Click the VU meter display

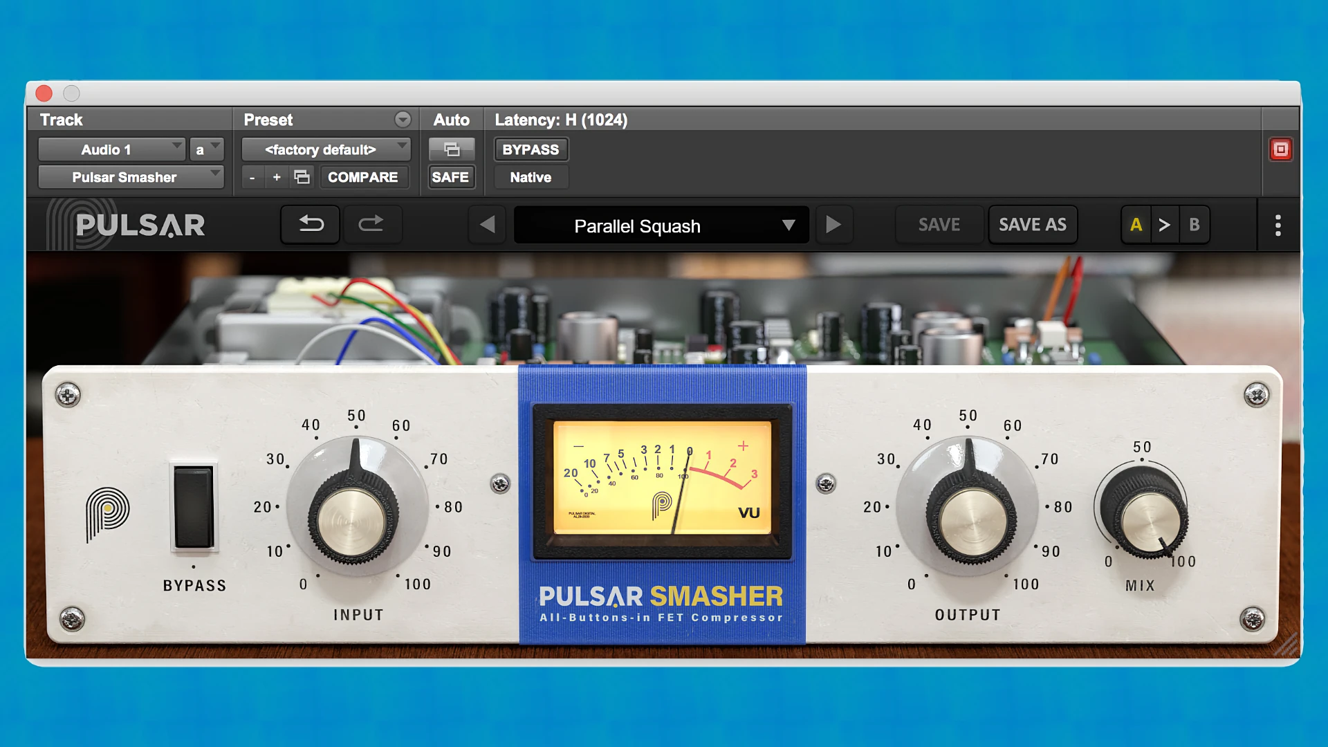(662, 477)
